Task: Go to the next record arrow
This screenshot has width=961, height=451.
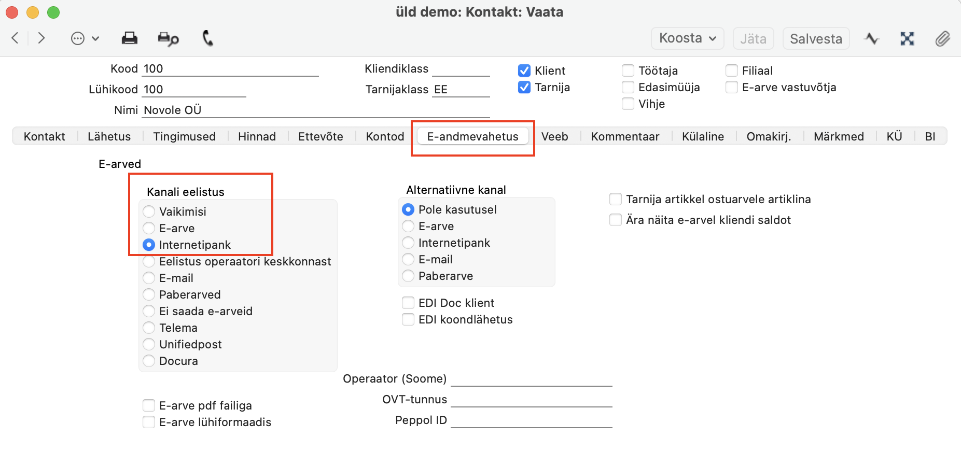Action: [41, 38]
